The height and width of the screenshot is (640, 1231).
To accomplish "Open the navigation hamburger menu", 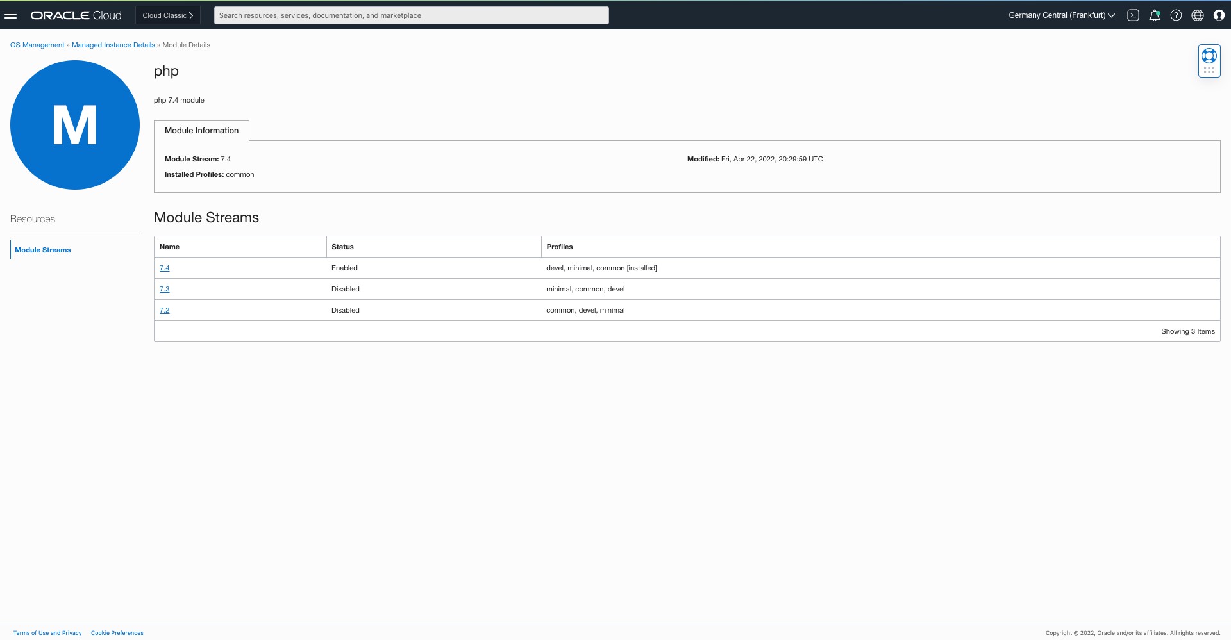I will [x=12, y=15].
